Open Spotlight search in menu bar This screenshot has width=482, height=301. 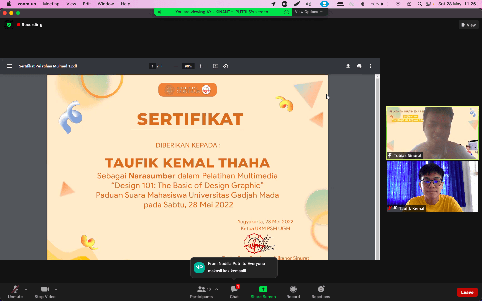420,4
